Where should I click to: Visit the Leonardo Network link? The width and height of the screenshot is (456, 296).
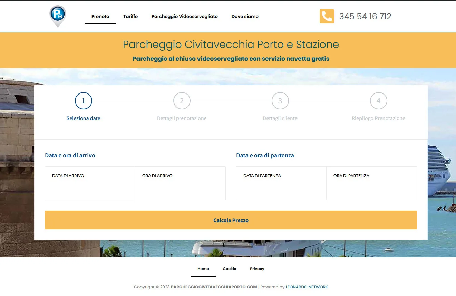point(307,287)
